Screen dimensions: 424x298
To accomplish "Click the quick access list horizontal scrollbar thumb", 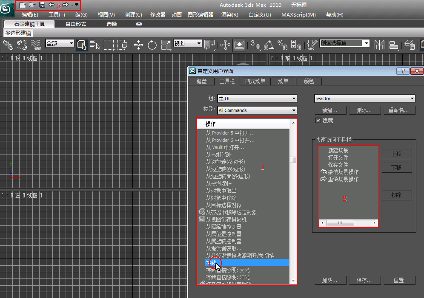I will click(340, 223).
